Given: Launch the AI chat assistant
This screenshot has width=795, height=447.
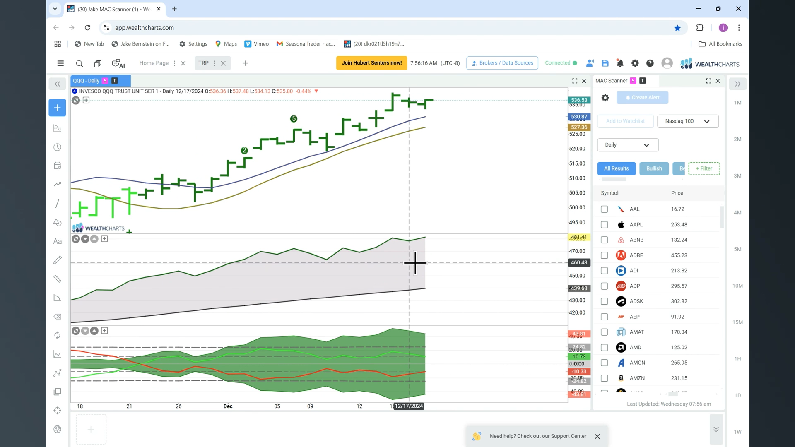Looking at the screenshot, I should coord(118,63).
